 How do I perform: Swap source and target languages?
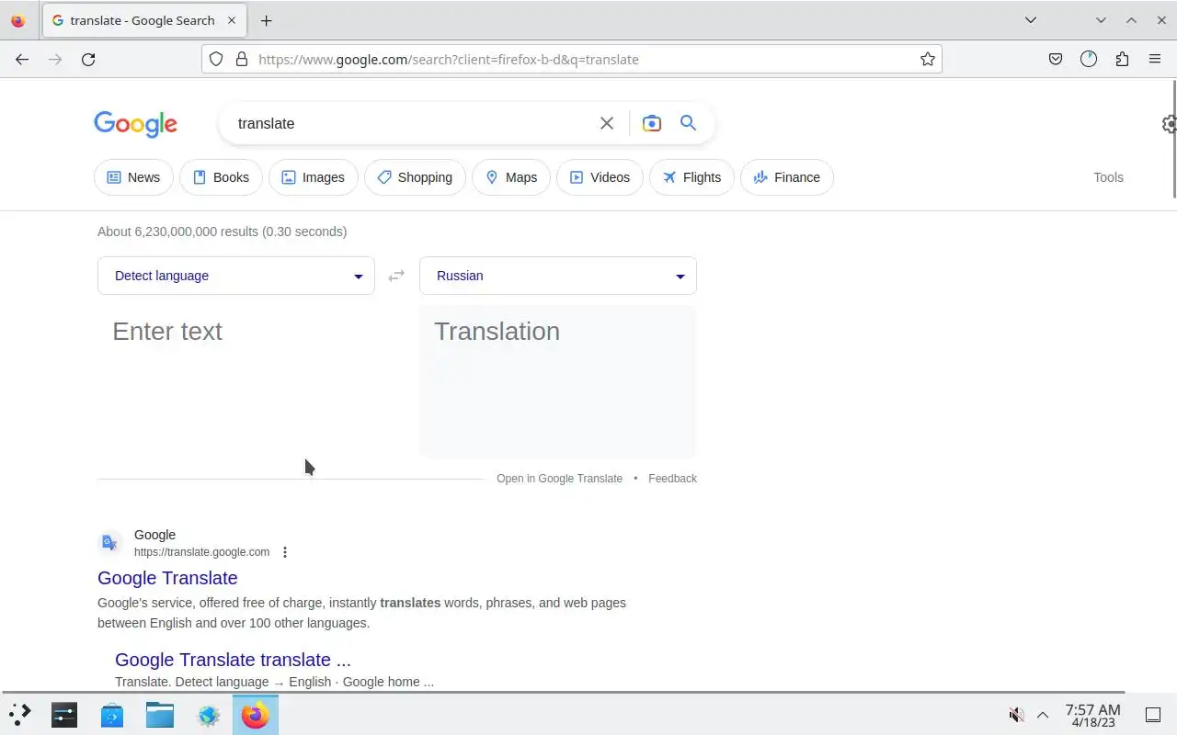396,276
